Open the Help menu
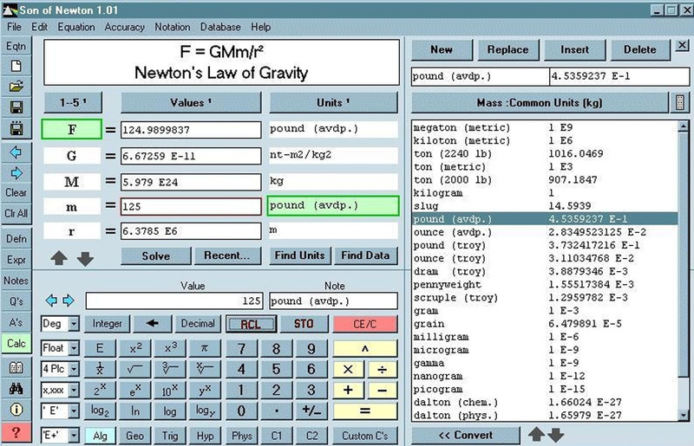This screenshot has height=446, width=694. pyautogui.click(x=261, y=27)
